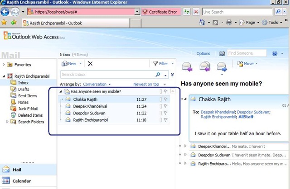Switch to the Mail module
Image resolution: width=290 pixels, height=189 pixels.
28,170
